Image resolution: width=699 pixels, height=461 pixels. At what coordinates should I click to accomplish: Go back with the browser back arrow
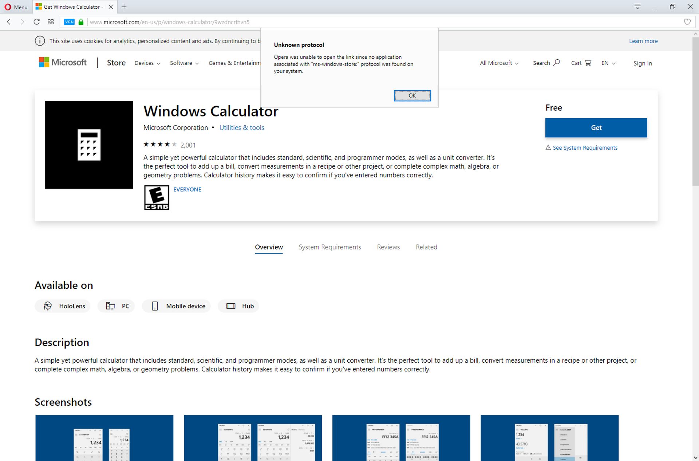tap(9, 22)
